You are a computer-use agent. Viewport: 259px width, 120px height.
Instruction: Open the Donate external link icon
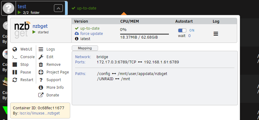41,95
